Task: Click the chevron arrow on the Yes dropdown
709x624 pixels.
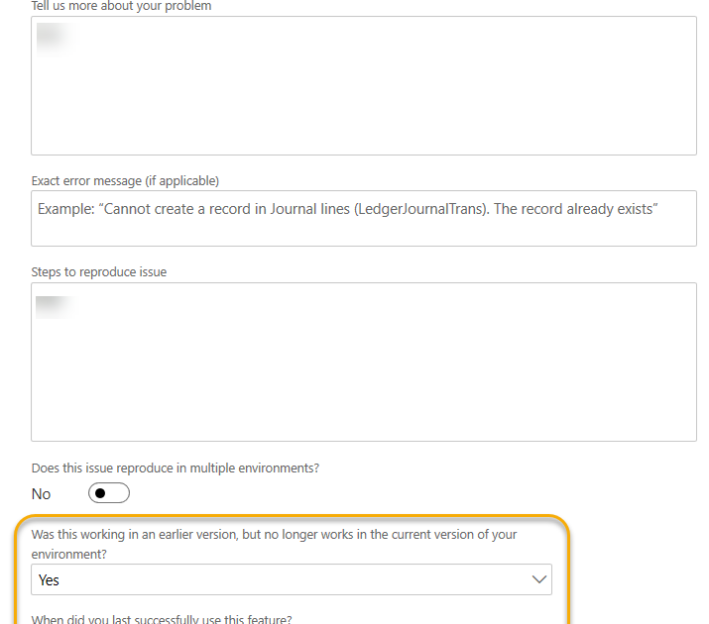Action: (539, 579)
